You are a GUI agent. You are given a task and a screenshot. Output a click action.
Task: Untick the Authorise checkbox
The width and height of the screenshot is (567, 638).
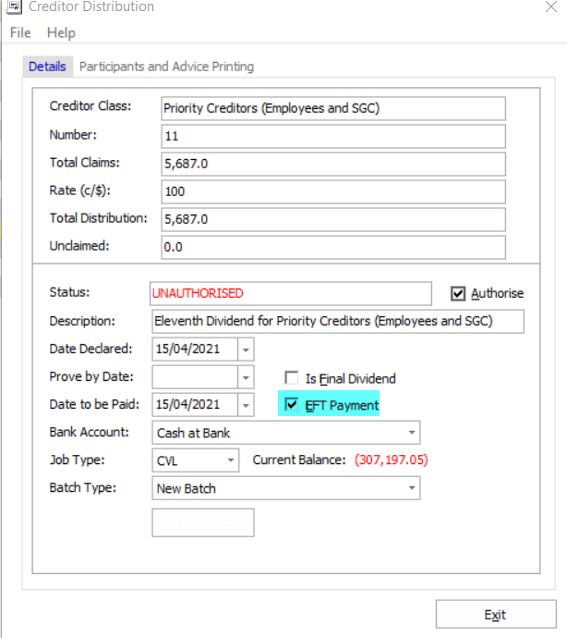point(458,294)
